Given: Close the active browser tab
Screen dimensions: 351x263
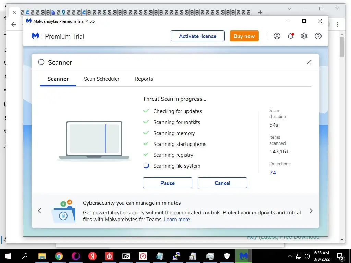Looking at the screenshot, I should (14, 12).
